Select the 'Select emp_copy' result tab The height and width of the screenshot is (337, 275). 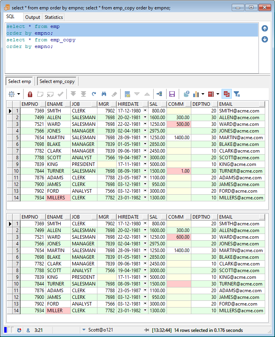(57, 81)
